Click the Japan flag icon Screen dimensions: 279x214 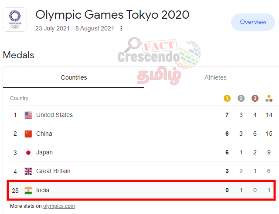(x=28, y=153)
